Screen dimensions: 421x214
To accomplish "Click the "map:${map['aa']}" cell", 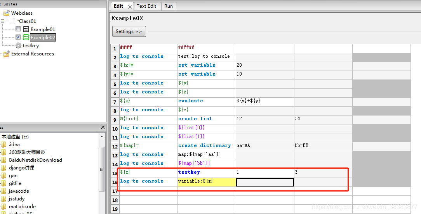I will point(207,155).
